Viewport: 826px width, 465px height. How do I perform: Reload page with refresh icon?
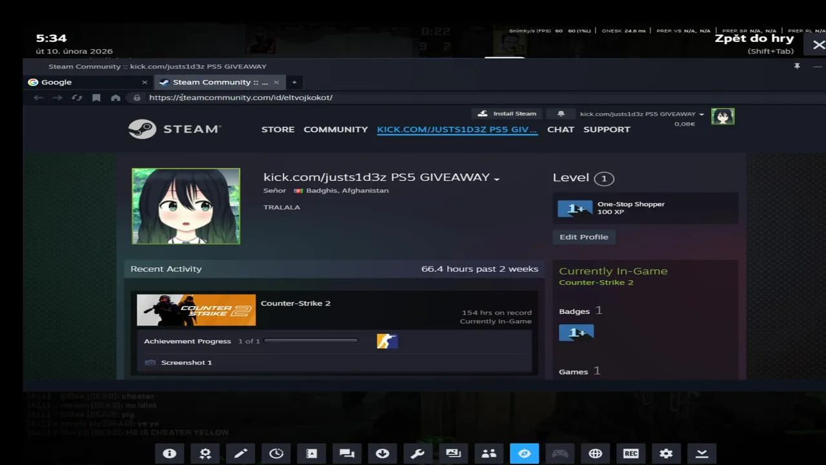point(77,98)
